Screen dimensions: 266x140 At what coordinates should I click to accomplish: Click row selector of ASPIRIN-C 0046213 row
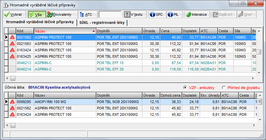(6, 63)
